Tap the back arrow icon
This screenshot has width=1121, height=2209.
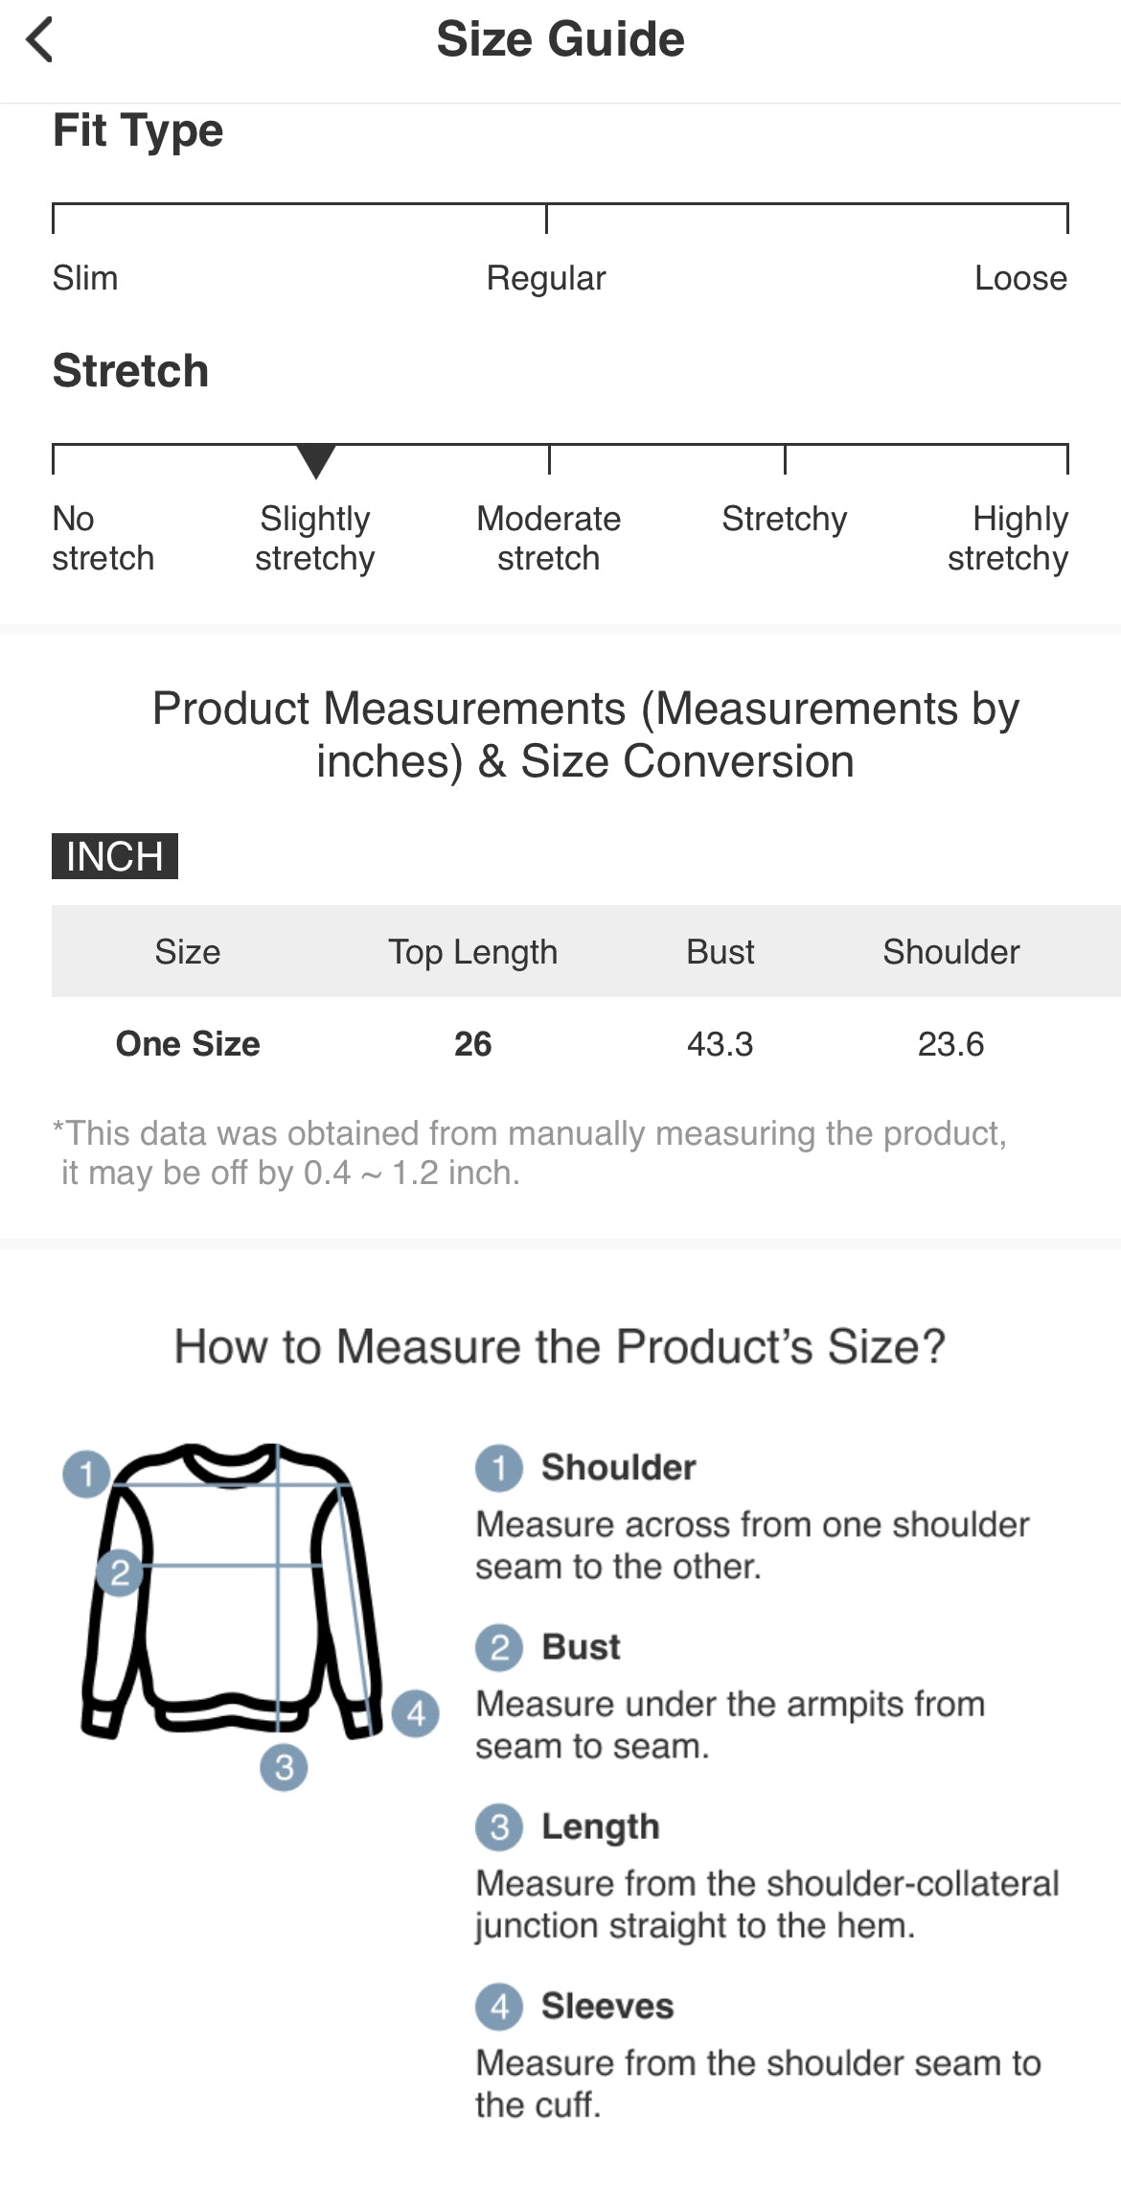click(x=40, y=40)
